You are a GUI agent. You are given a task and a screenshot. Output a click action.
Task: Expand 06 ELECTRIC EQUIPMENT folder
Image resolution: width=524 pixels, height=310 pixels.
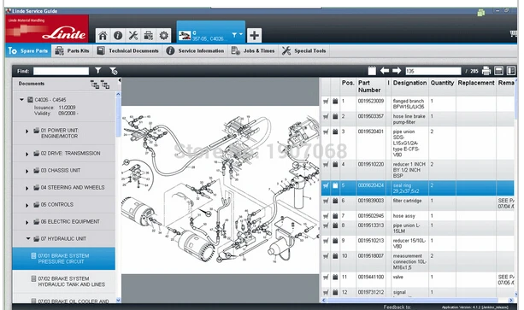(27, 222)
